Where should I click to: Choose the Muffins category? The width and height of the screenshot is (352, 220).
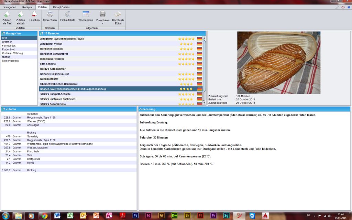click(7, 57)
